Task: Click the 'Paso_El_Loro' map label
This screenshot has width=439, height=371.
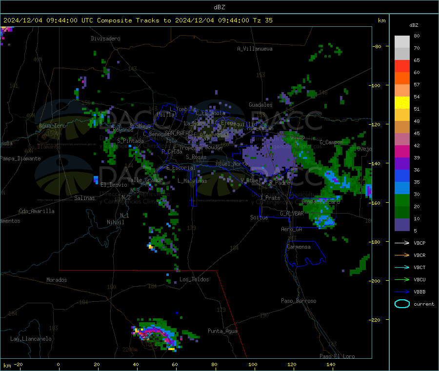Action: [338, 356]
